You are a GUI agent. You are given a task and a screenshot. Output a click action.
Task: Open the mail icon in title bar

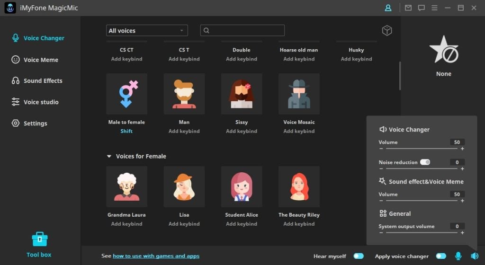tap(408, 8)
